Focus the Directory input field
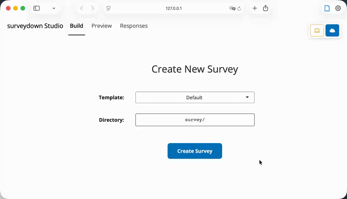347x199 pixels. click(195, 120)
